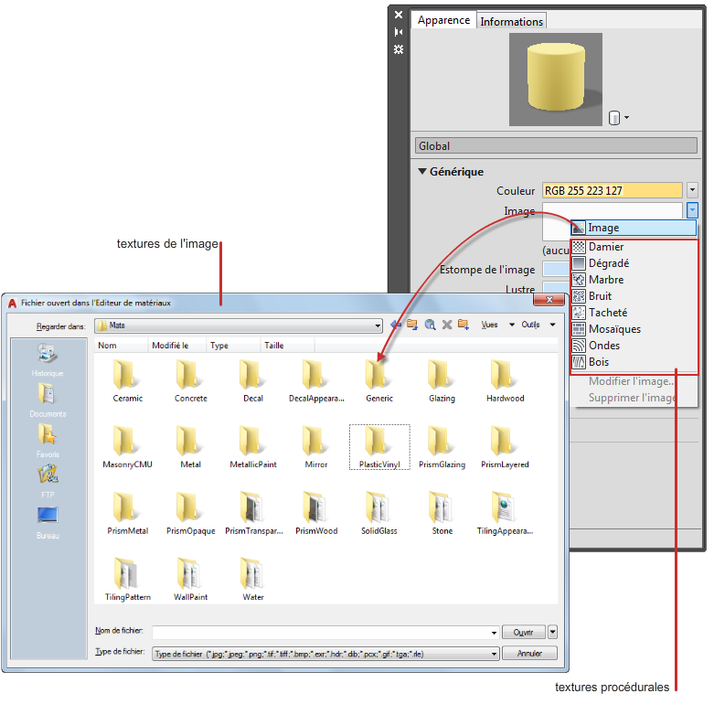Open the Glazing folder
The width and height of the screenshot is (714, 704).
pyautogui.click(x=442, y=380)
